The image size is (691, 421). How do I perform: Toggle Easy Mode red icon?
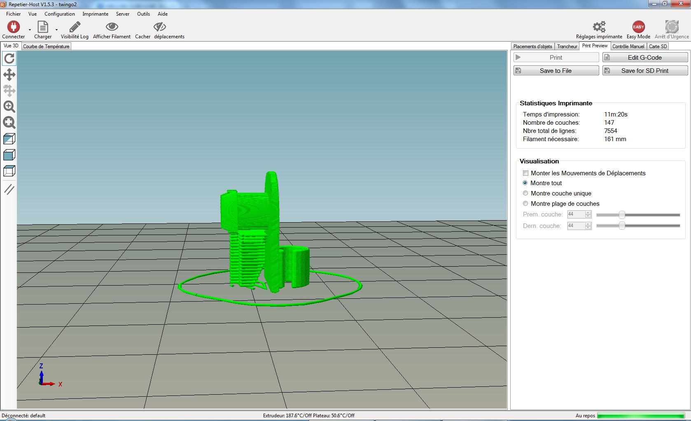[638, 27]
